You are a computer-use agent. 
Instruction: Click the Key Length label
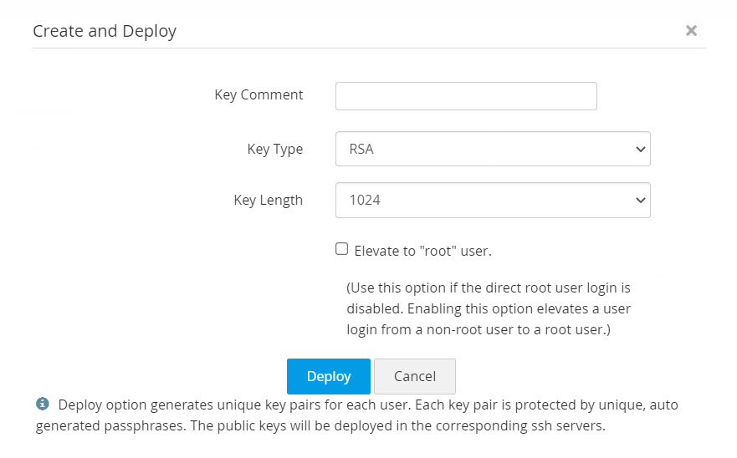(x=269, y=200)
